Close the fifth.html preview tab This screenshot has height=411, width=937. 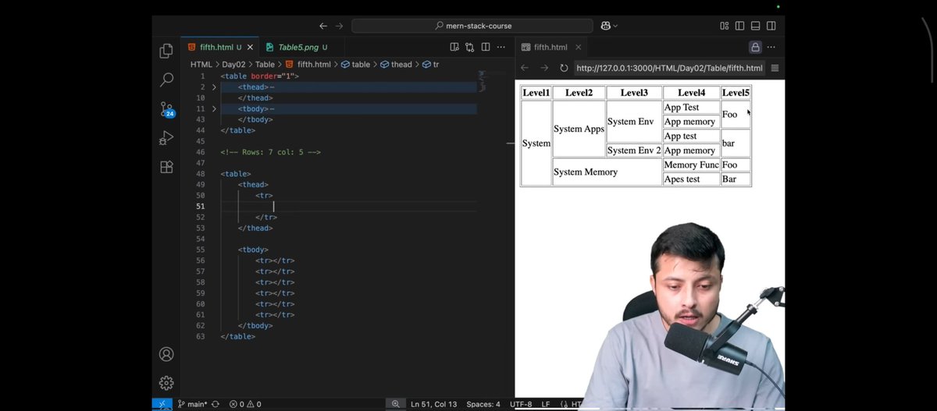(579, 48)
